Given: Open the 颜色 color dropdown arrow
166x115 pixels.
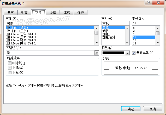Looking at the screenshot, I should tap(127, 53).
